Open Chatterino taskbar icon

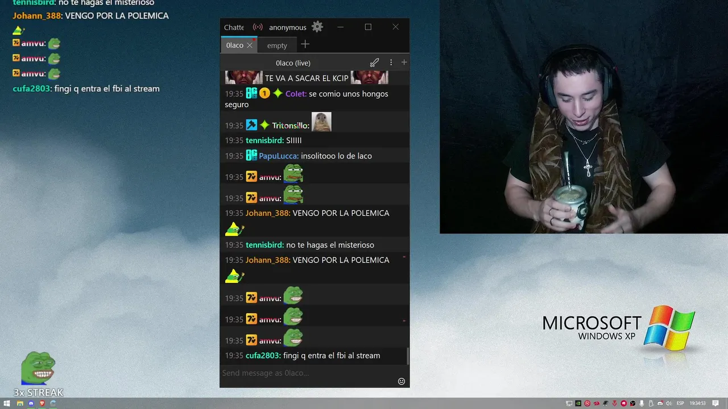click(x=53, y=403)
